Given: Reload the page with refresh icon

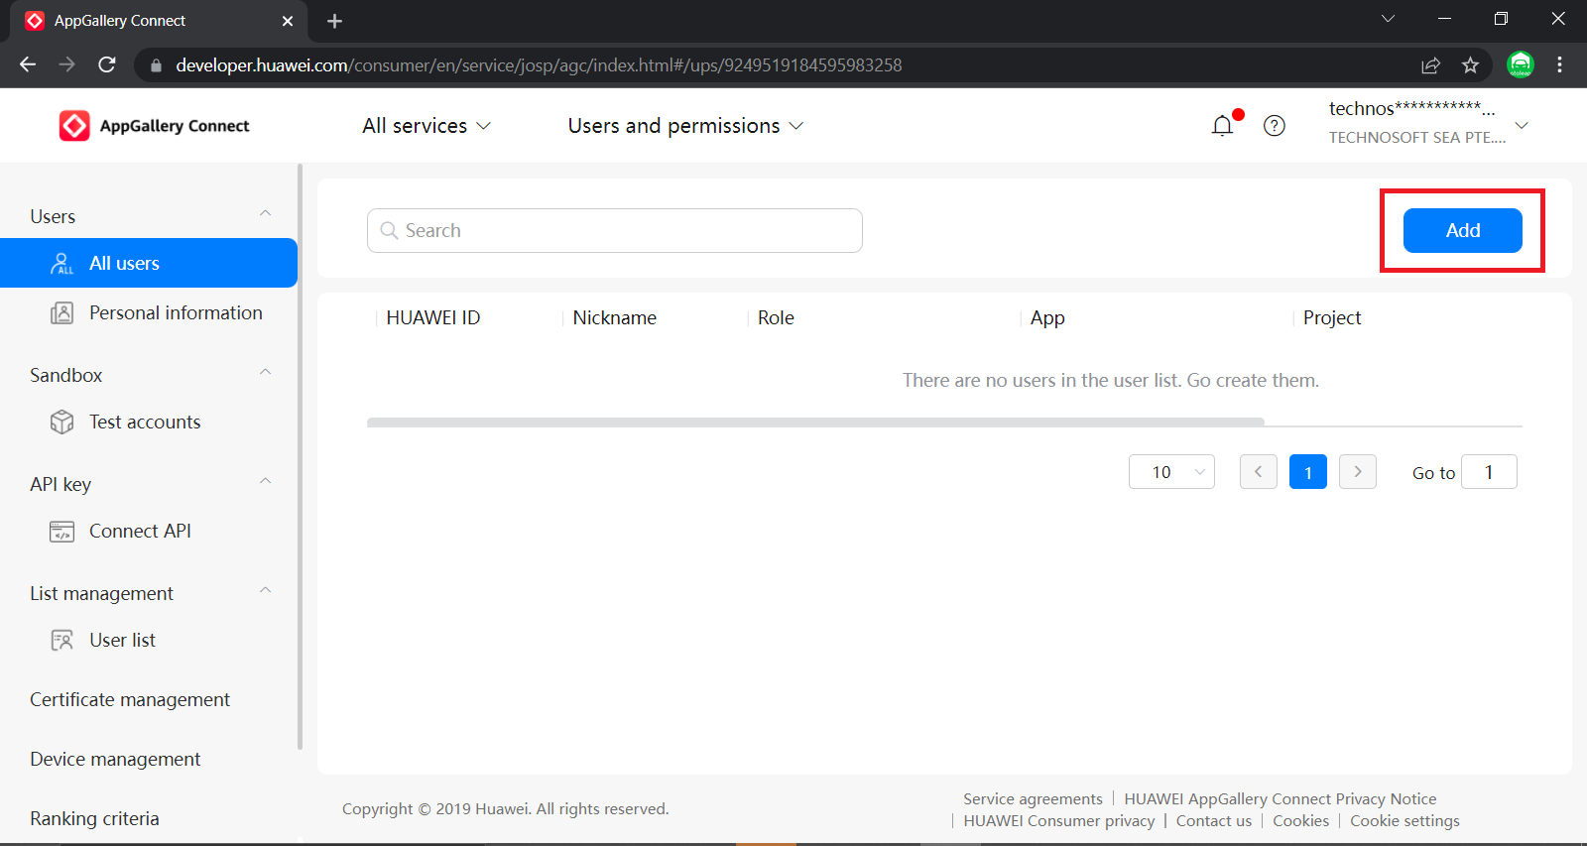Looking at the screenshot, I should tap(107, 64).
